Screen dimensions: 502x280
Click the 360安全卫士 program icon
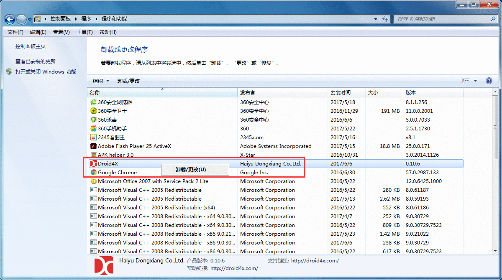[94, 111]
